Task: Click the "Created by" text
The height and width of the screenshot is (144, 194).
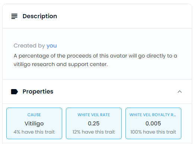Action: [29, 46]
